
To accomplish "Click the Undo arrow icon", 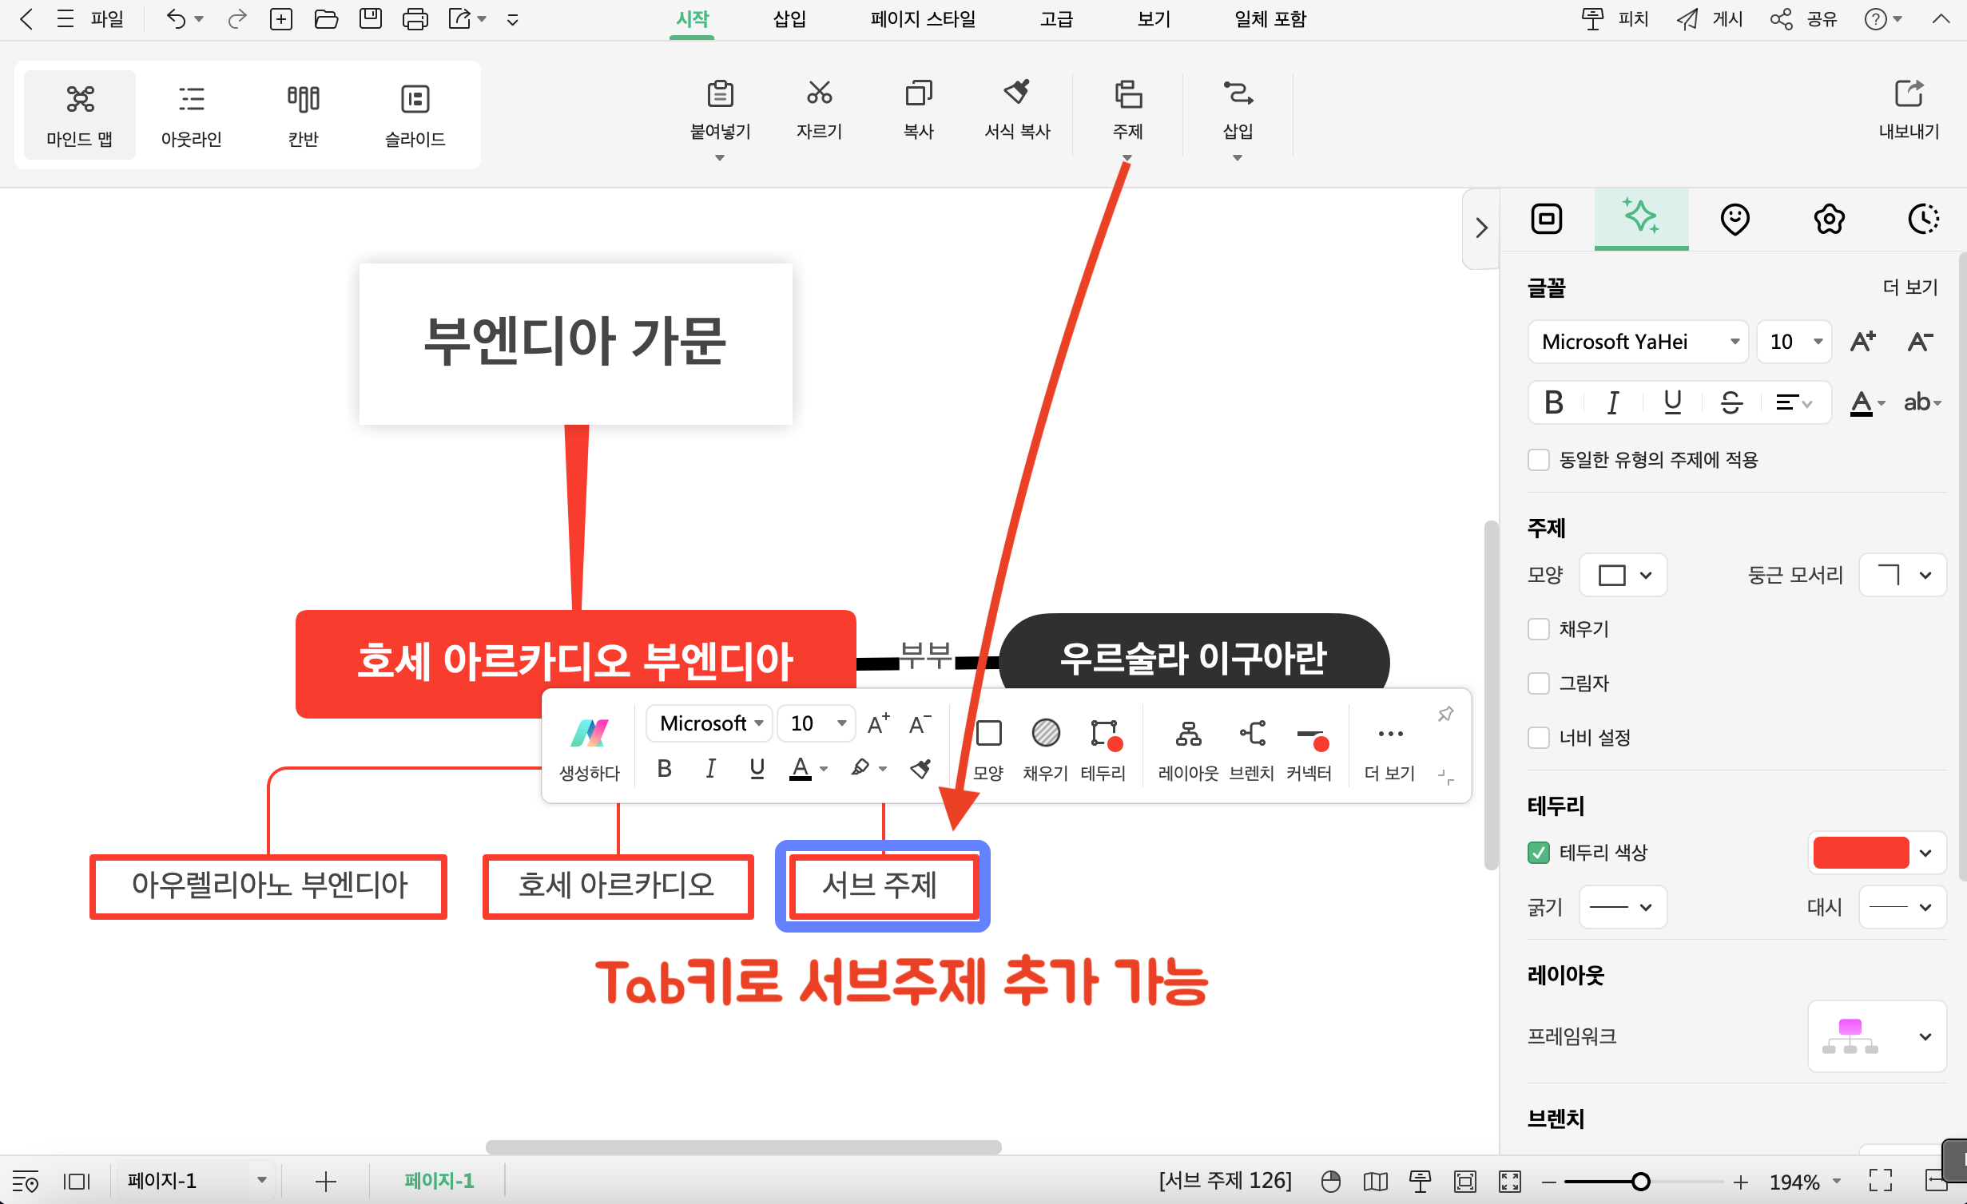I will (x=176, y=19).
